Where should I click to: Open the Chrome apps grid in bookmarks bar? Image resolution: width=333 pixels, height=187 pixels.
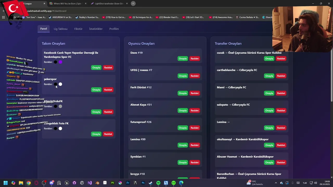[x=3, y=17]
